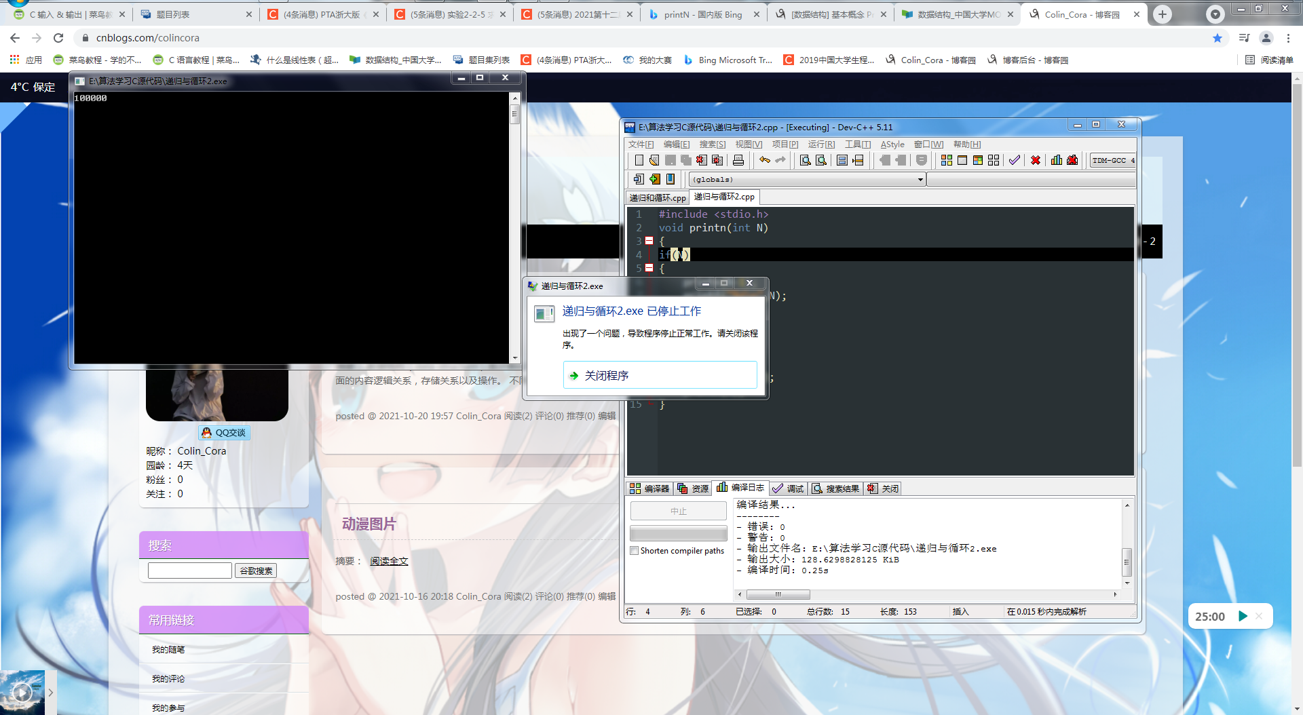Open the TDM-GCC compiler selection dropdown
Image resolution: width=1303 pixels, height=715 pixels.
(x=1113, y=161)
